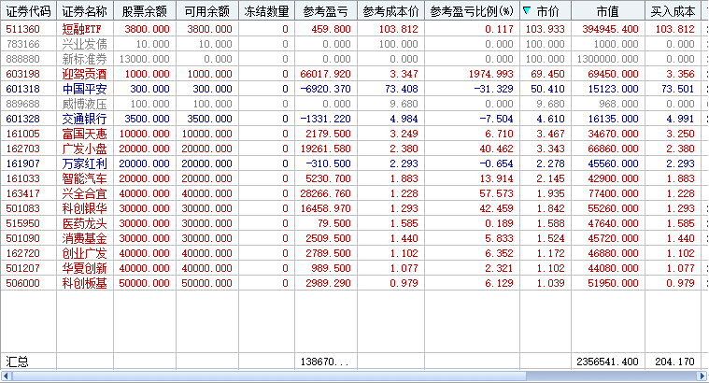Click total market value 2356541.400
Viewport: 709px width, 383px height.
608,362
